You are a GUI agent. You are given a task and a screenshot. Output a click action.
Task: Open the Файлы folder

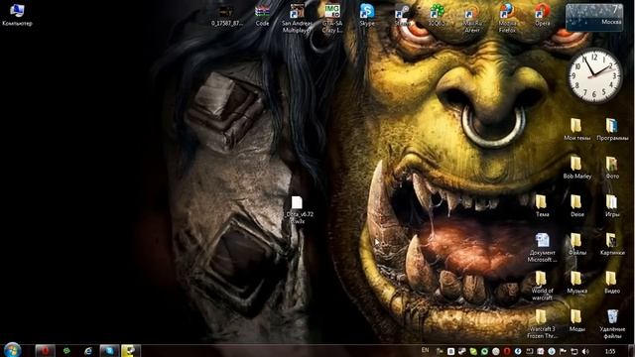(x=576, y=244)
